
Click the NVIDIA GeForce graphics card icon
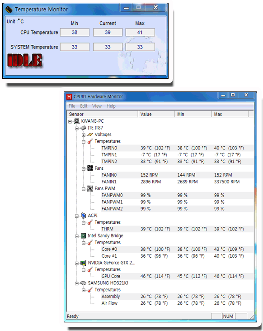pyautogui.click(x=84, y=263)
